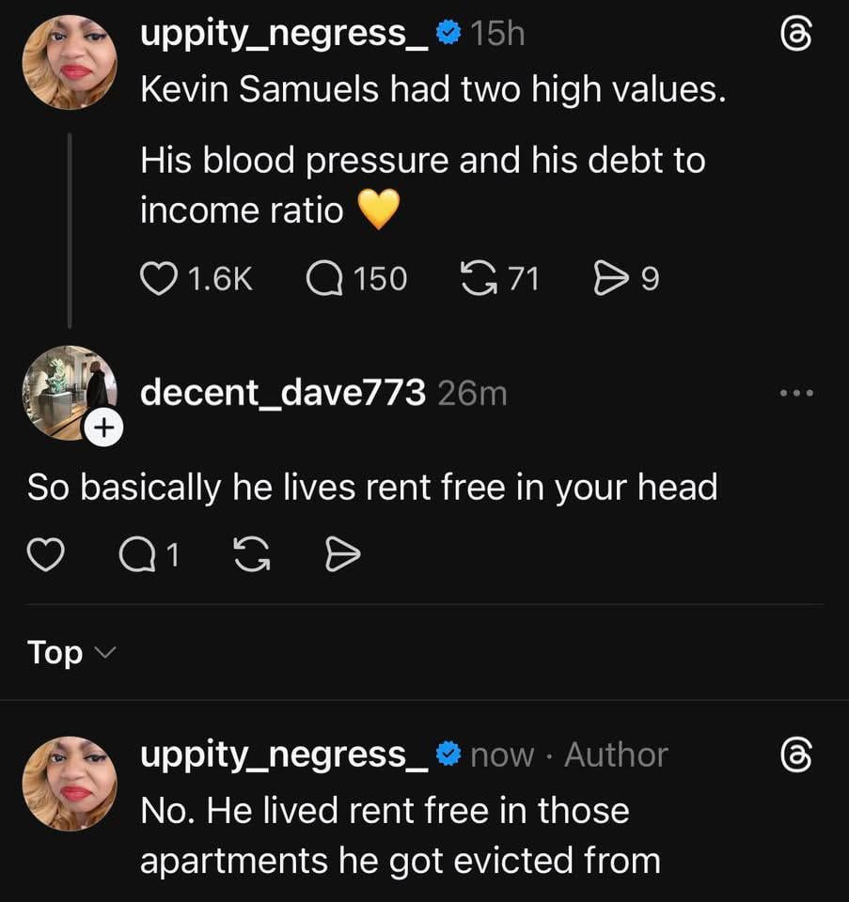This screenshot has height=902, width=849.
Task: View decent_dave773's profile picture
Action: [x=66, y=391]
